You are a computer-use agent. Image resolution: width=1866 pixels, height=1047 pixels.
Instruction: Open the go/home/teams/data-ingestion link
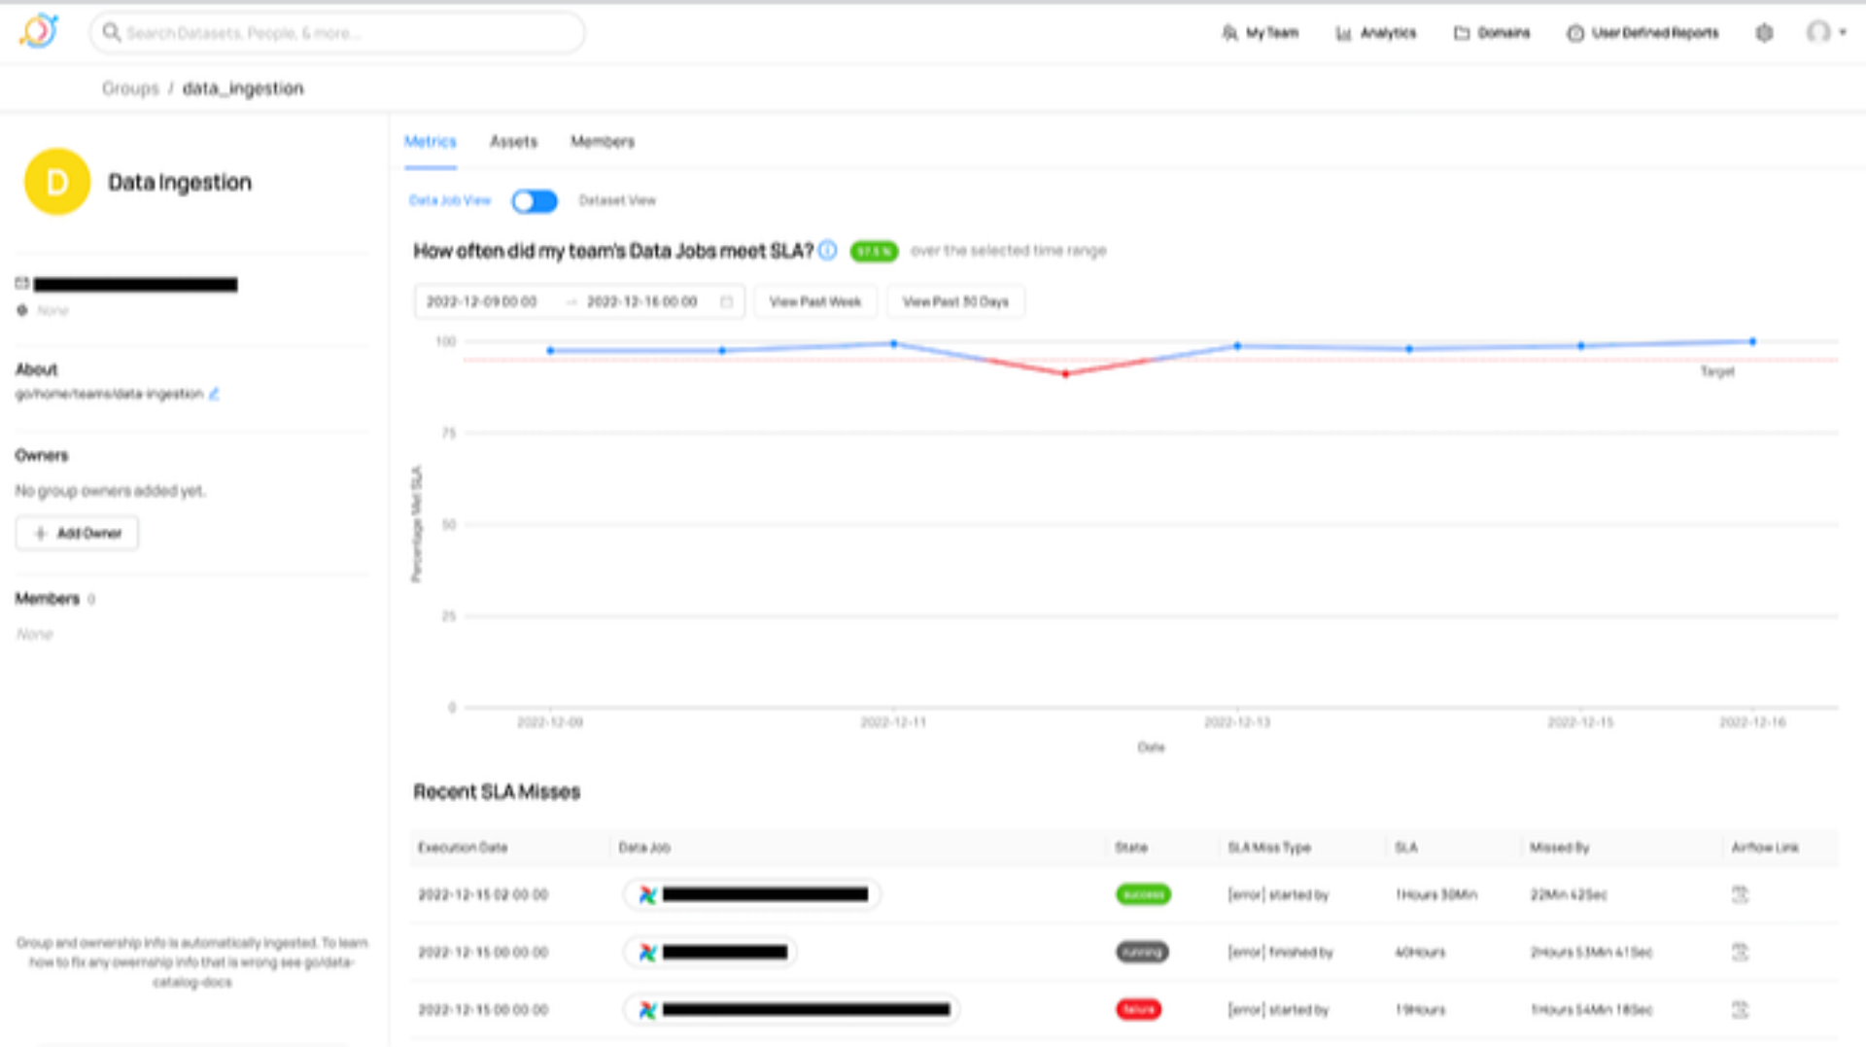(109, 394)
